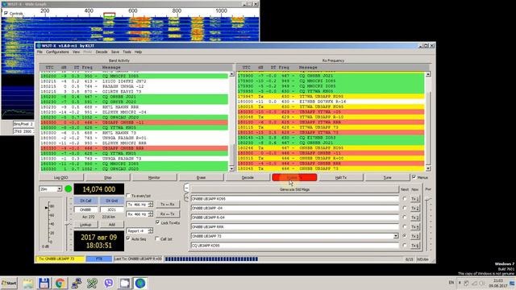Image resolution: width=516 pixels, height=290 pixels.
Task: Click the globe WSJT-X icon in taskbar
Action: point(140,283)
